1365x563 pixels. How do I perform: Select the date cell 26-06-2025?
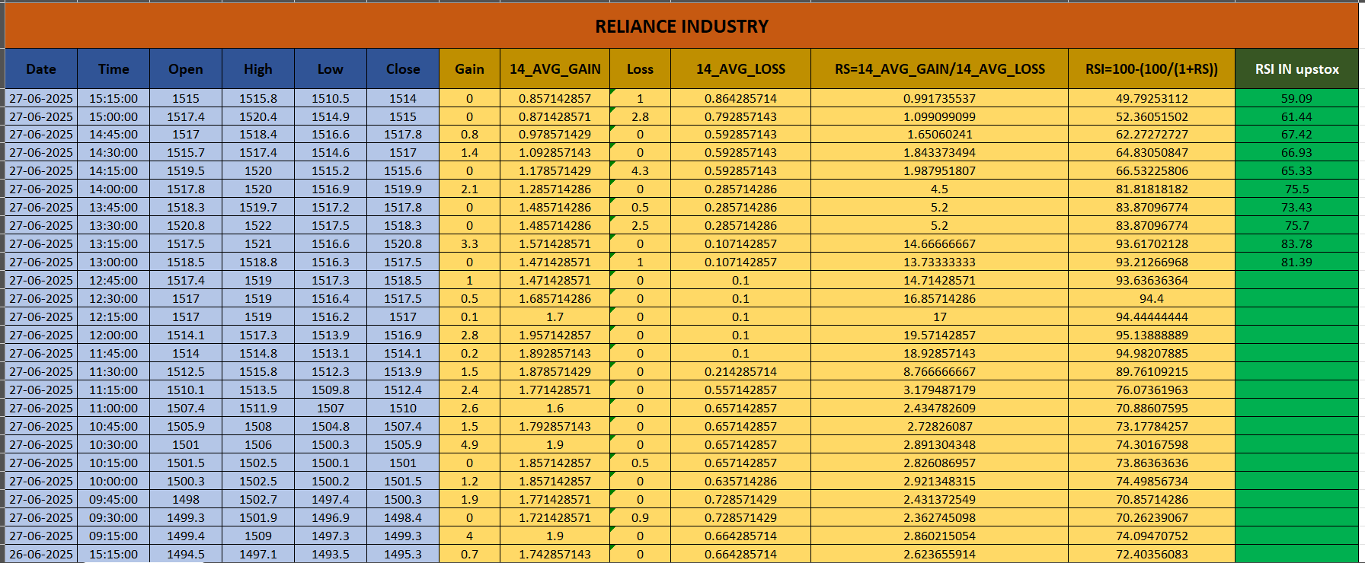(41, 555)
